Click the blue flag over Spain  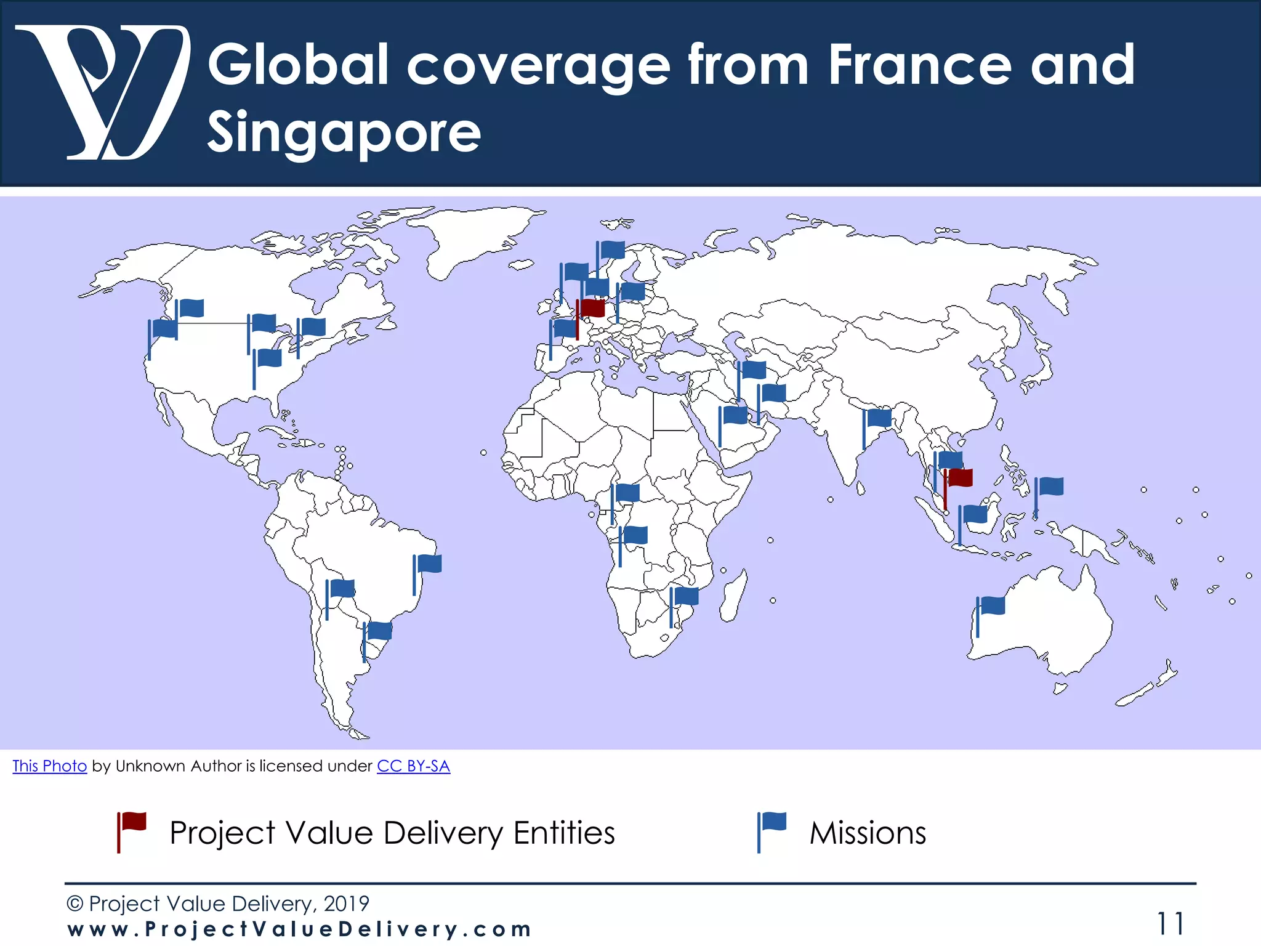(x=563, y=339)
